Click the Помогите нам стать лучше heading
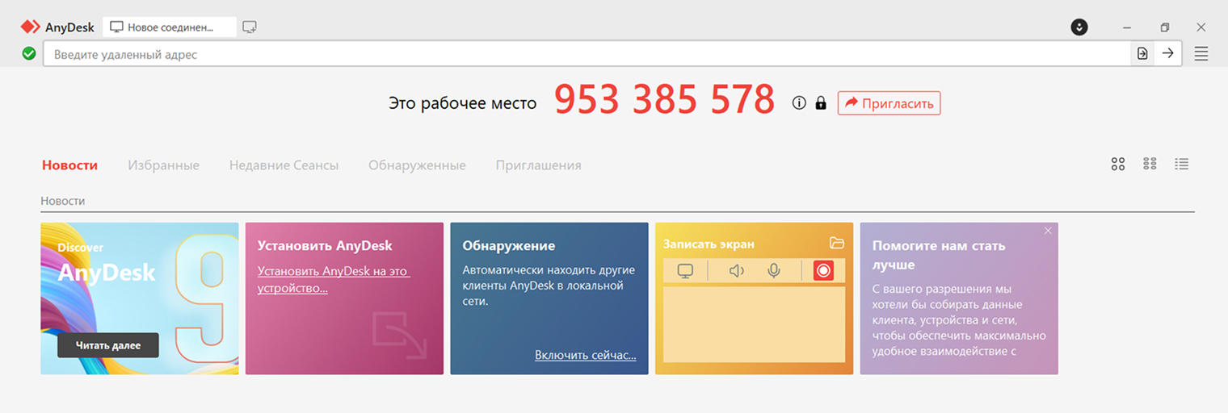 pyautogui.click(x=939, y=255)
